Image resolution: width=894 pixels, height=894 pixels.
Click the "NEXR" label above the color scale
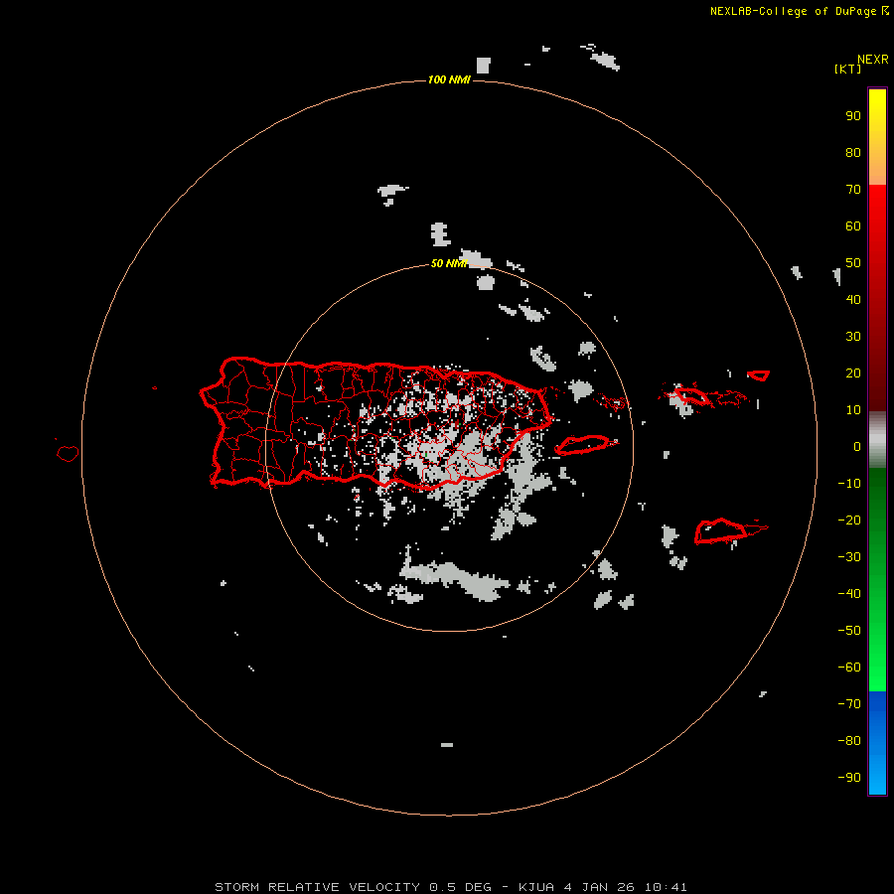(x=872, y=60)
